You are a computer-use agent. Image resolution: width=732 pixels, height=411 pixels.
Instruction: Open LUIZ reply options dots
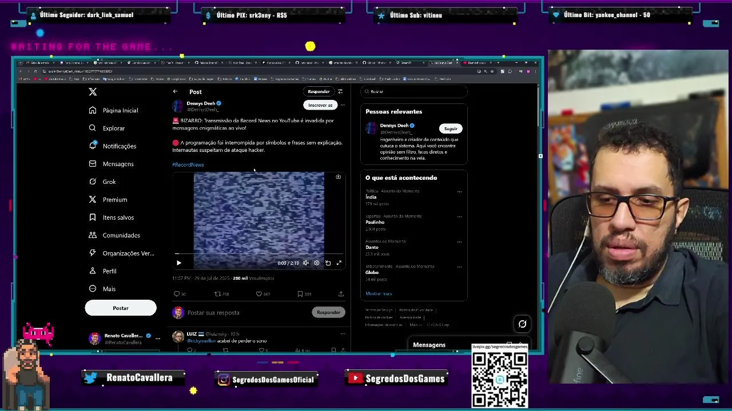coord(343,334)
